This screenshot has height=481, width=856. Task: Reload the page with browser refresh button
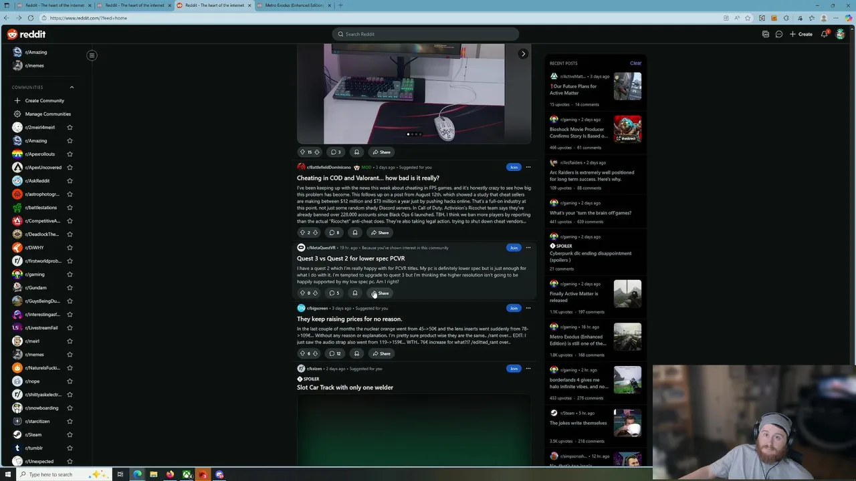coord(30,18)
